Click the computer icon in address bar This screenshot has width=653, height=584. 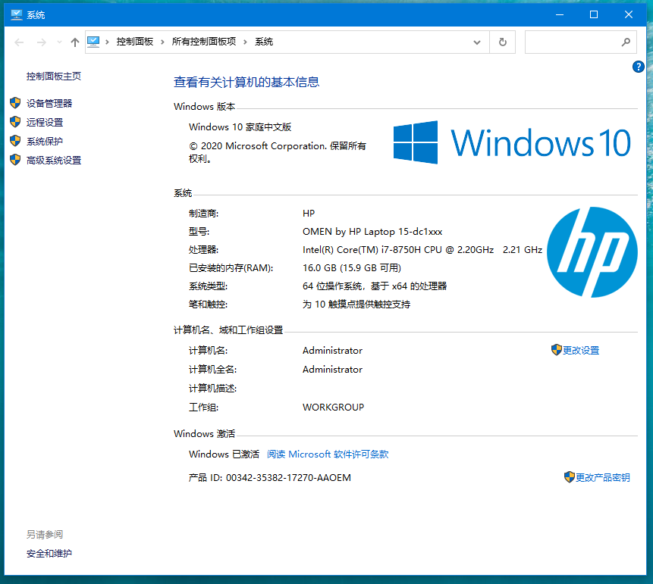click(x=93, y=42)
